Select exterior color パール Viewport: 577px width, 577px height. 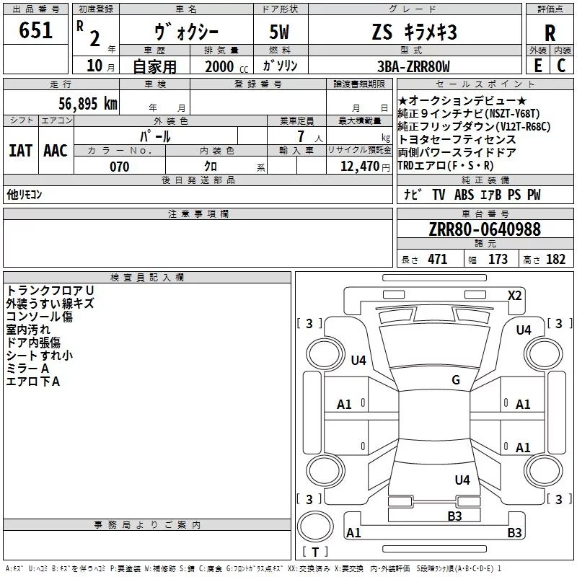tap(155, 136)
